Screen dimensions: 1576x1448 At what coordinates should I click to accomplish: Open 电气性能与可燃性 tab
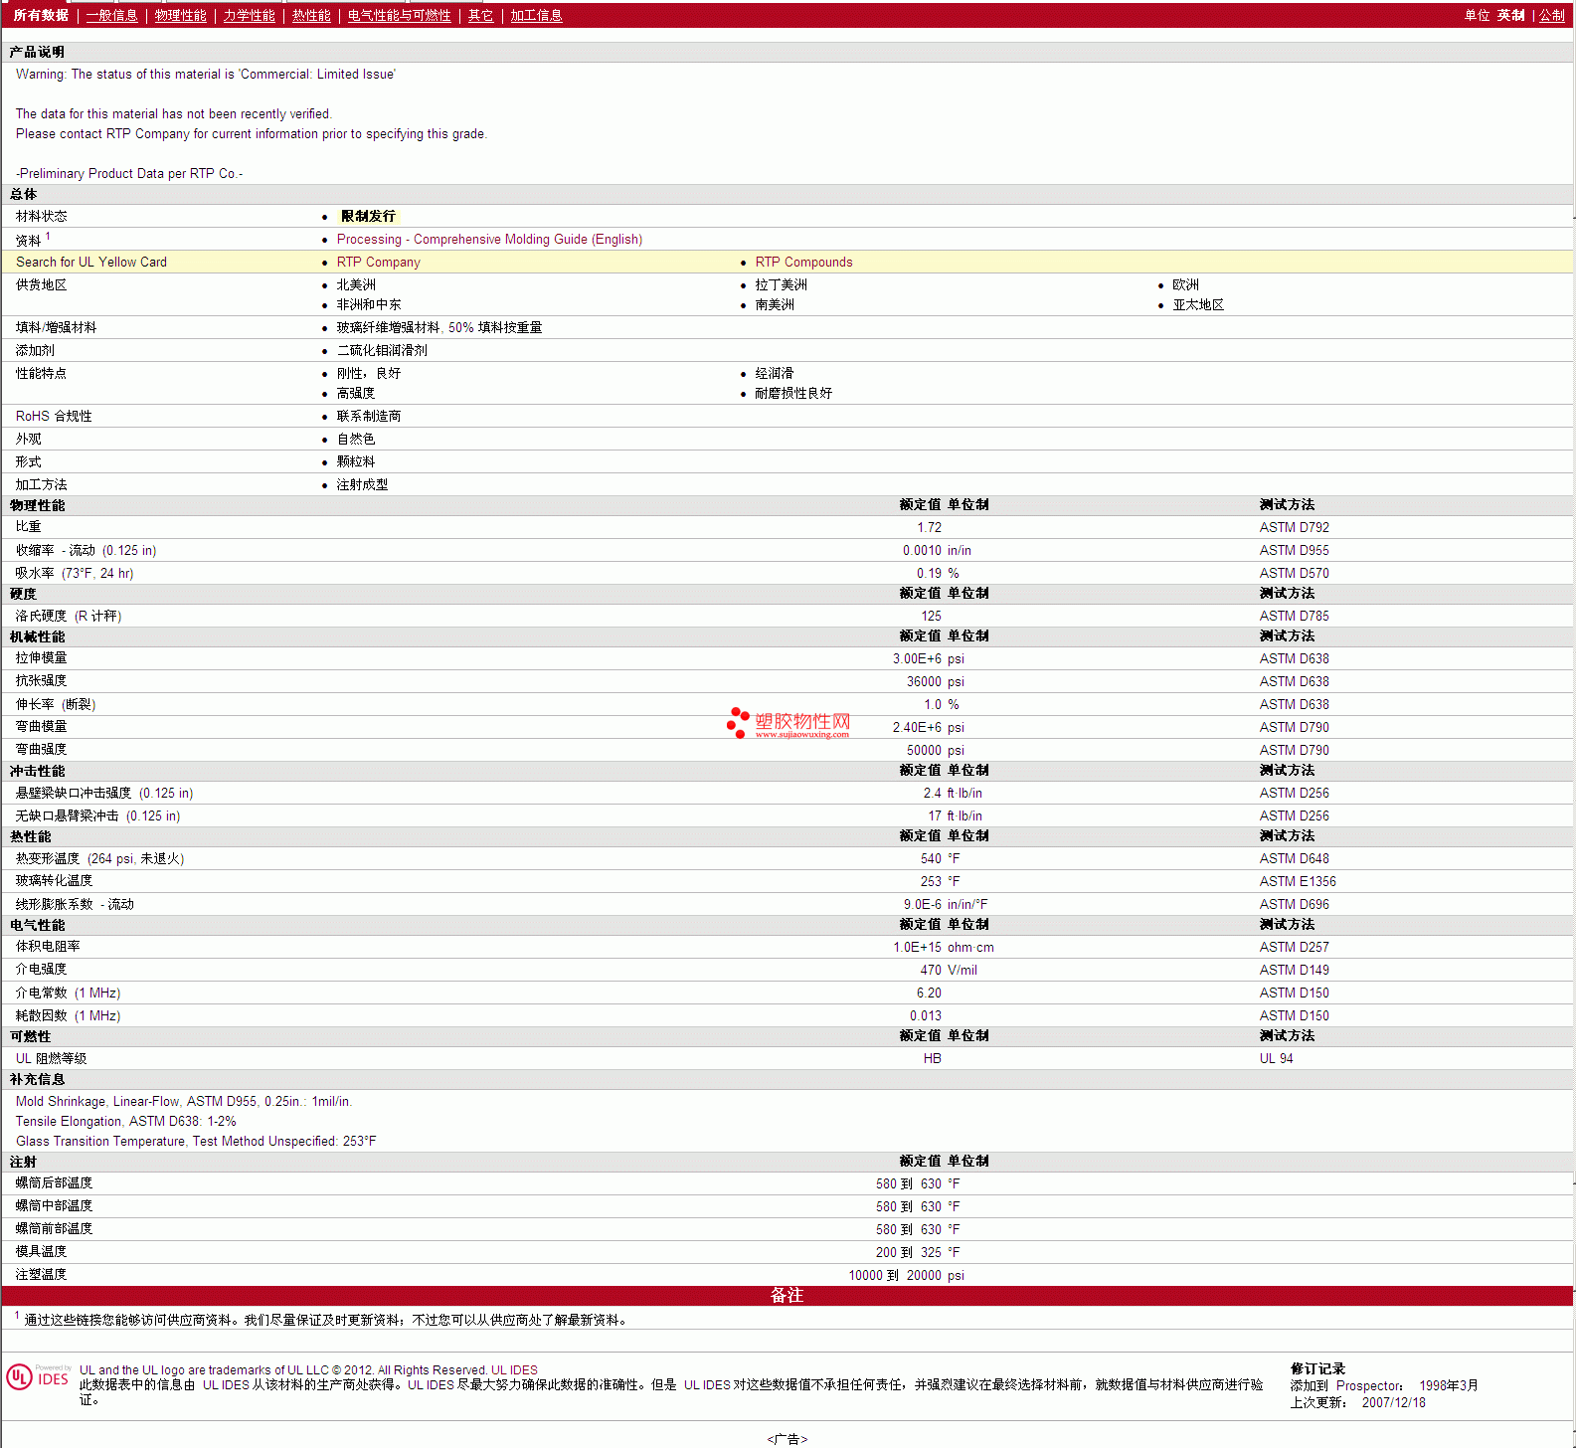399,15
